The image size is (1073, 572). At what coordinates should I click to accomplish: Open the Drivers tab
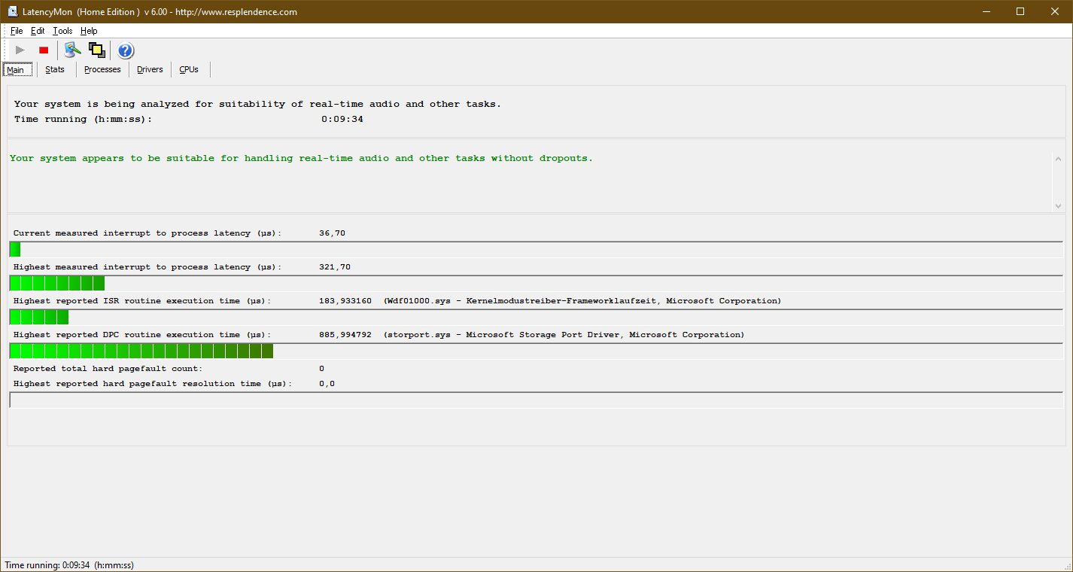[x=150, y=70]
